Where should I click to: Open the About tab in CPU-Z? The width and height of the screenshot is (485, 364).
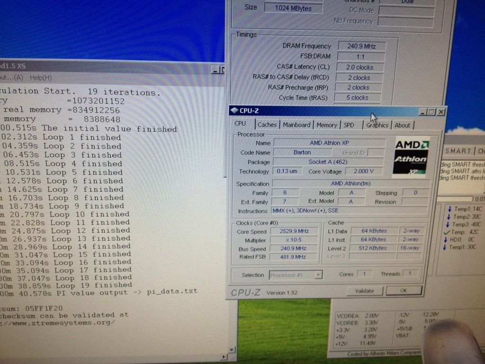coord(402,125)
